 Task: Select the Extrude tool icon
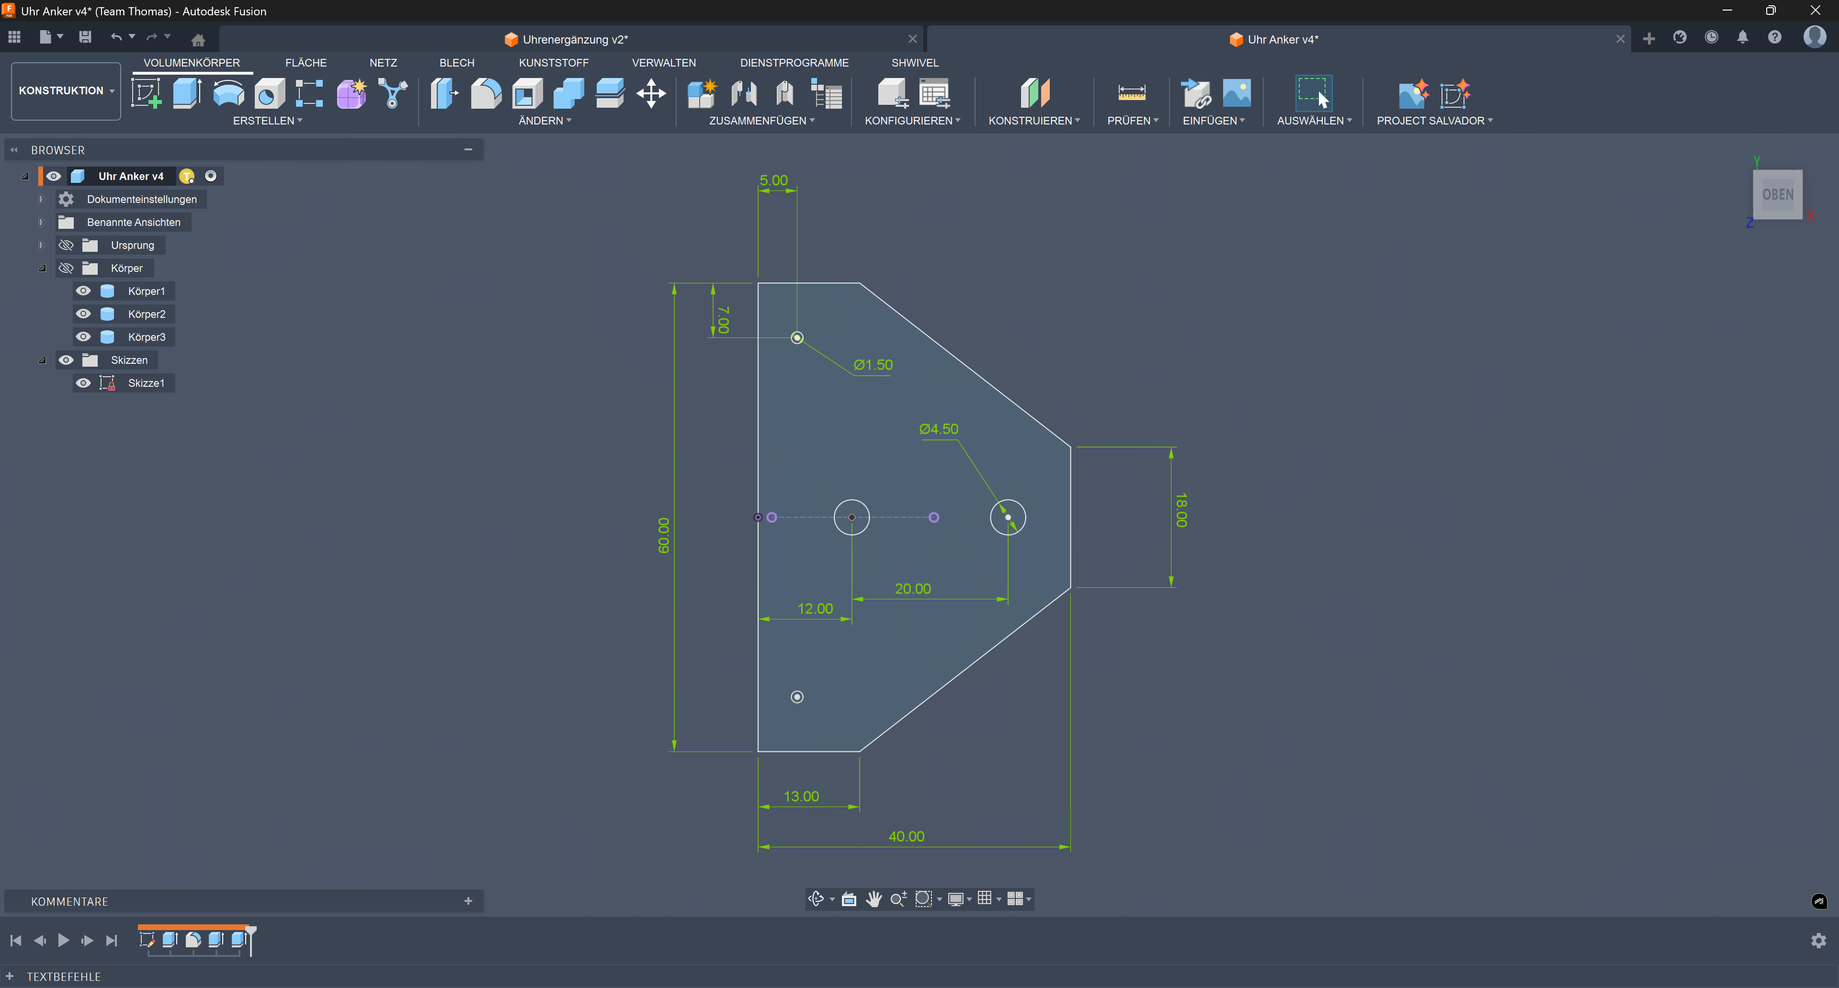(187, 93)
